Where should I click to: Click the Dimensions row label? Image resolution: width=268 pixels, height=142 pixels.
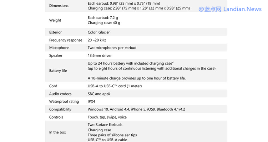click(x=59, y=6)
